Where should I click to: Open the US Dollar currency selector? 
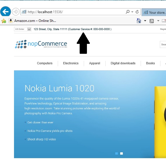[x=23, y=29]
